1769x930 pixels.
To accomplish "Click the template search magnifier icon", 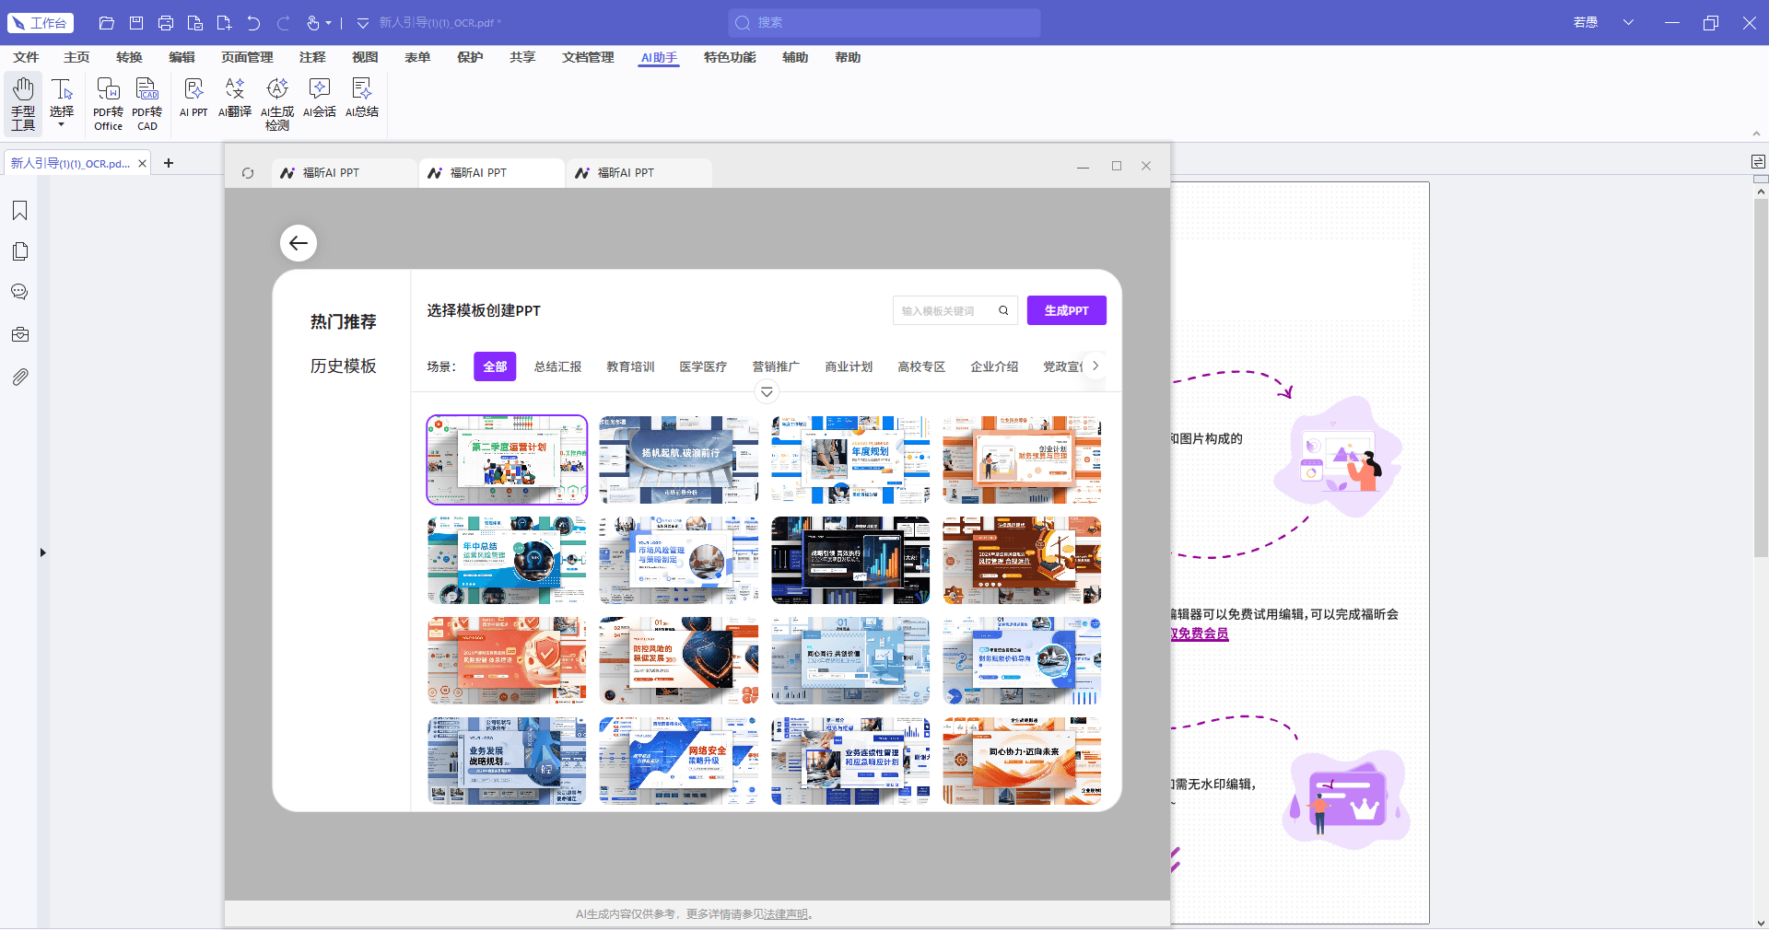I will [x=1003, y=311].
